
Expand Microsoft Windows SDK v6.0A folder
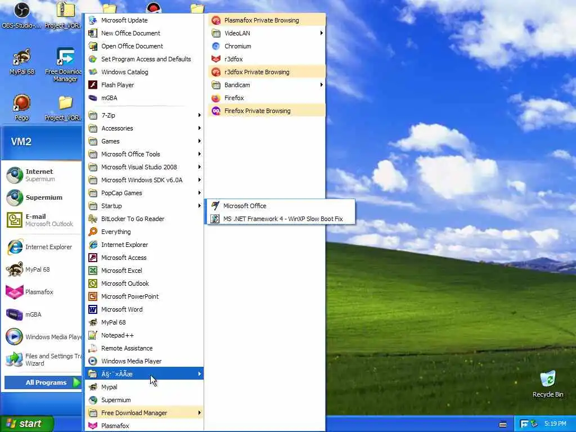(145, 180)
